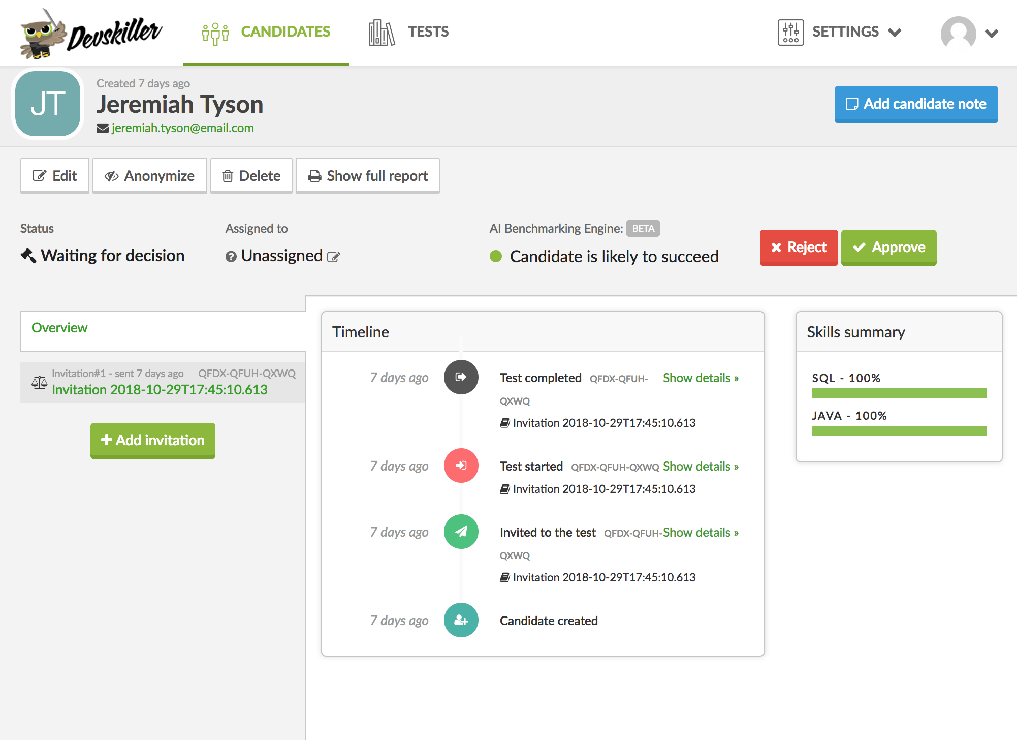
Task: Click the help icon before Unassigned
Action: coord(231,257)
